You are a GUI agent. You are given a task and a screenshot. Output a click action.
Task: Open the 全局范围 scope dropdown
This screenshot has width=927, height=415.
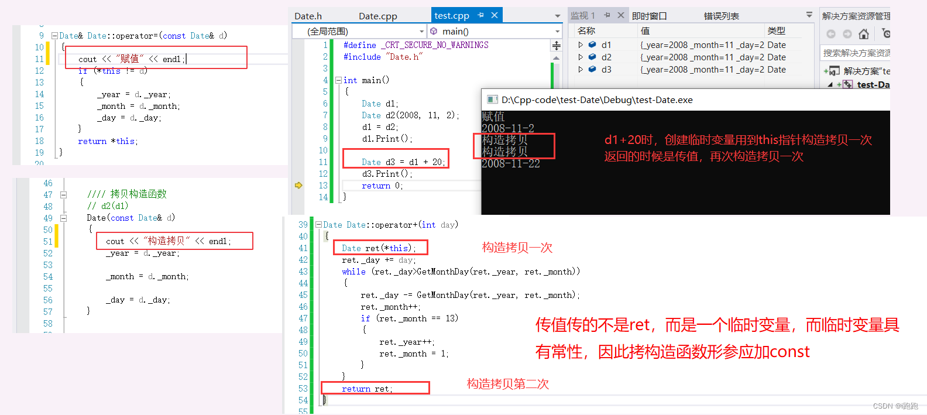(359, 31)
